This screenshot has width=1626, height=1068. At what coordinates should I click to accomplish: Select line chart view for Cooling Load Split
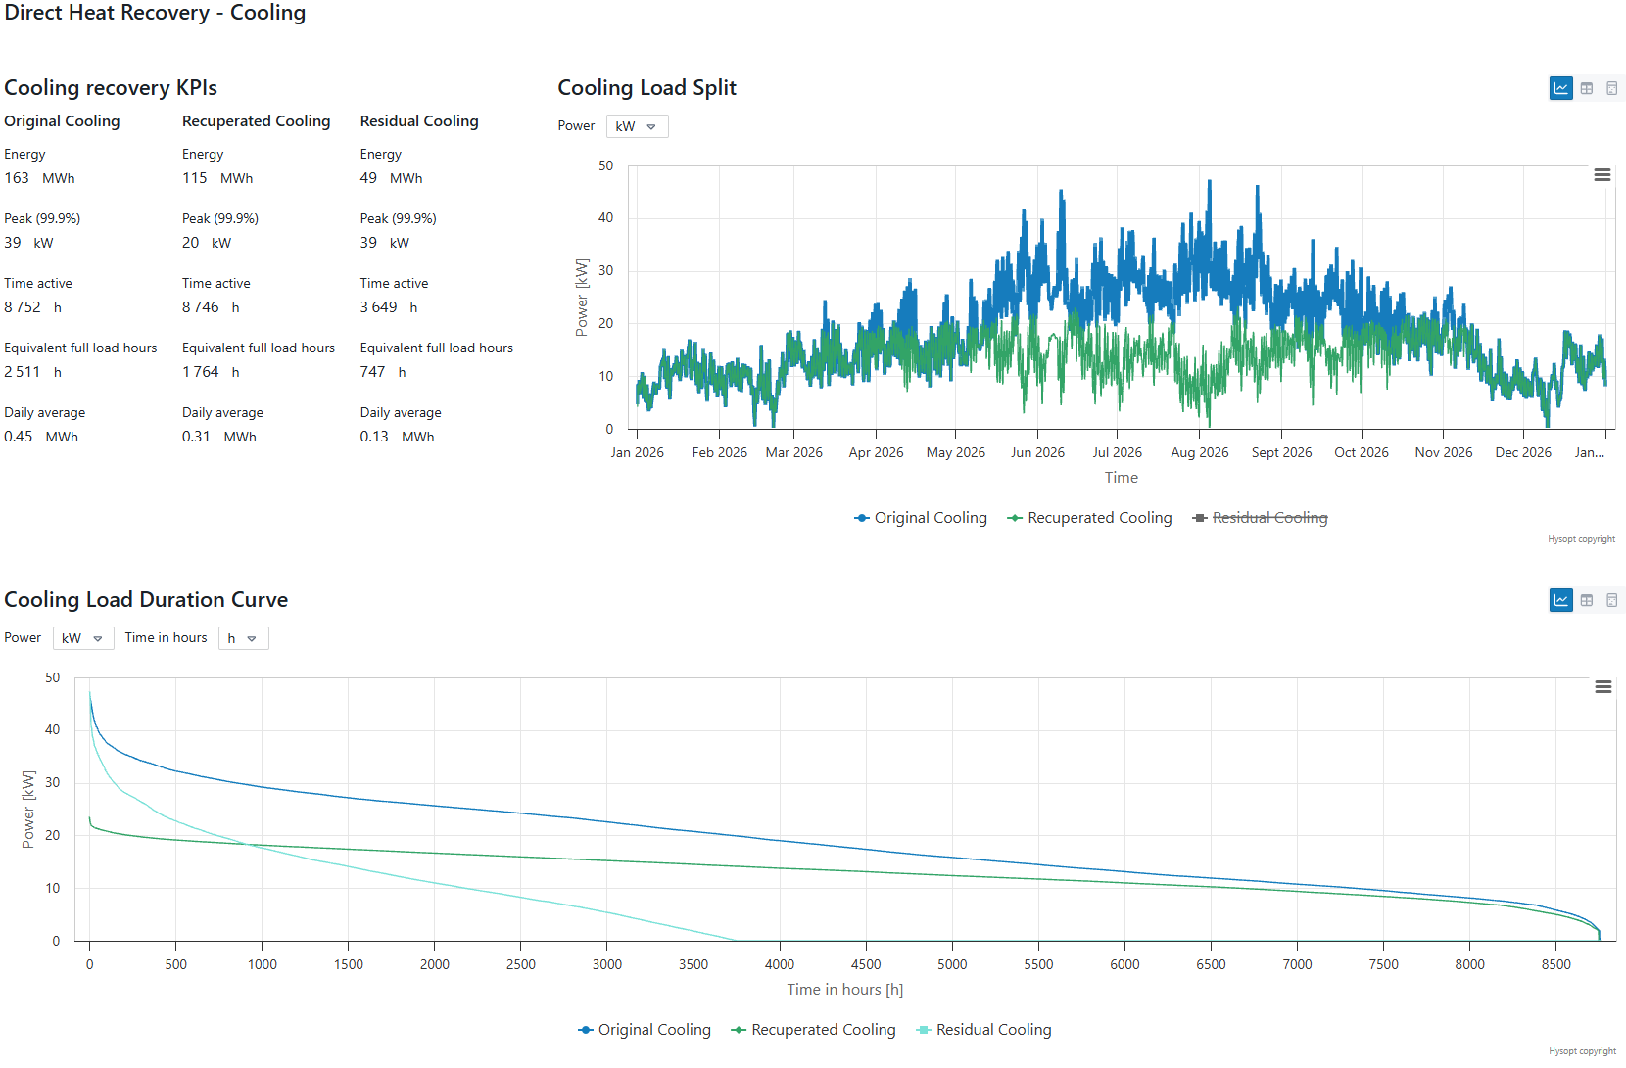click(x=1560, y=88)
